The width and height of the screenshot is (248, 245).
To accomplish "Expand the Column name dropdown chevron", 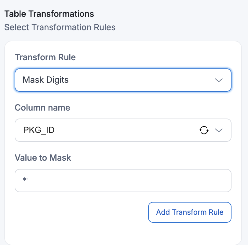I will pyautogui.click(x=219, y=130).
